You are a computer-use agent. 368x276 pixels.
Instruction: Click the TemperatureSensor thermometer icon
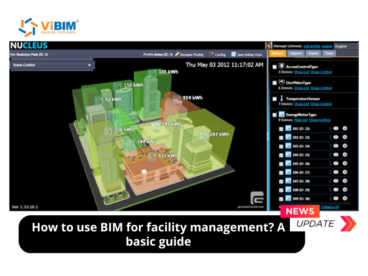tap(282, 98)
